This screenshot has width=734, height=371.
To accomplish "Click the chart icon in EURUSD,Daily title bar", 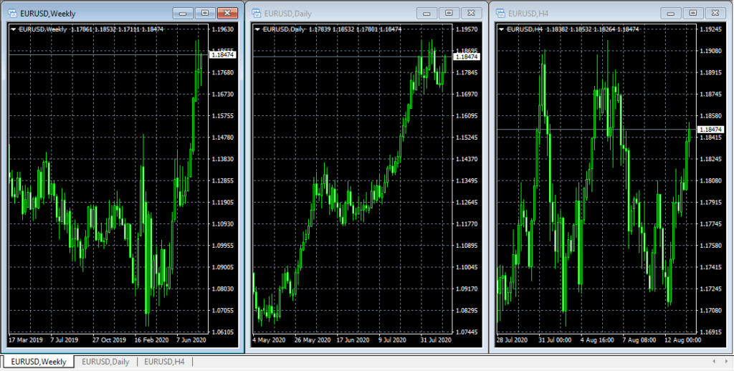I will (x=255, y=13).
